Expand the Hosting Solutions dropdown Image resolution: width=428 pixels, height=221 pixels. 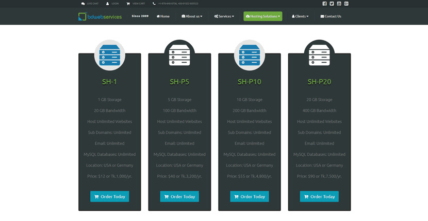click(263, 16)
